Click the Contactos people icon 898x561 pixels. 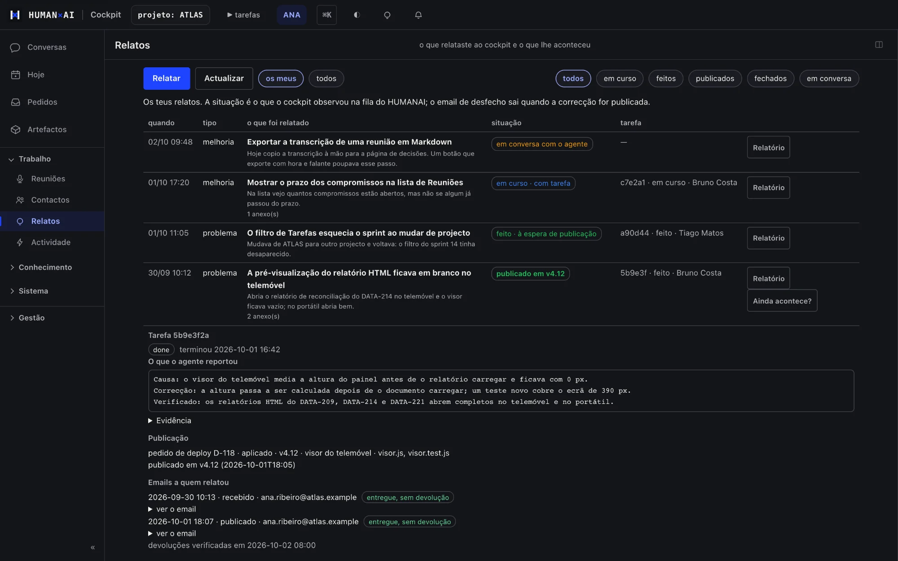coord(20,200)
